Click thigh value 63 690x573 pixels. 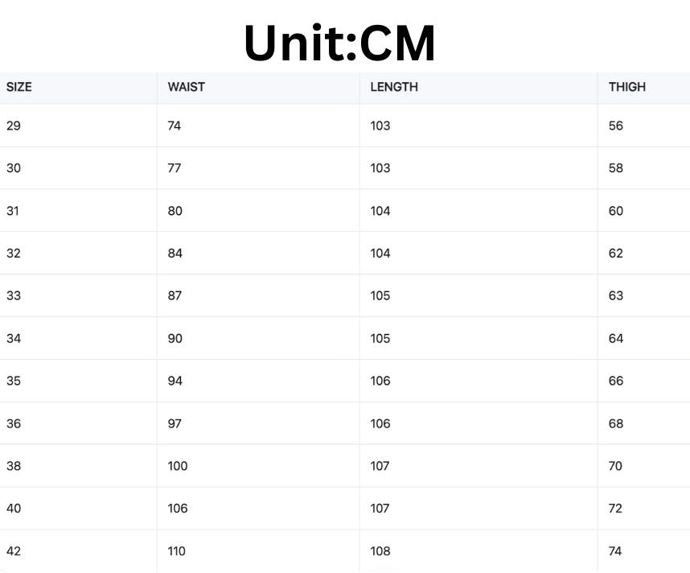pyautogui.click(x=616, y=295)
